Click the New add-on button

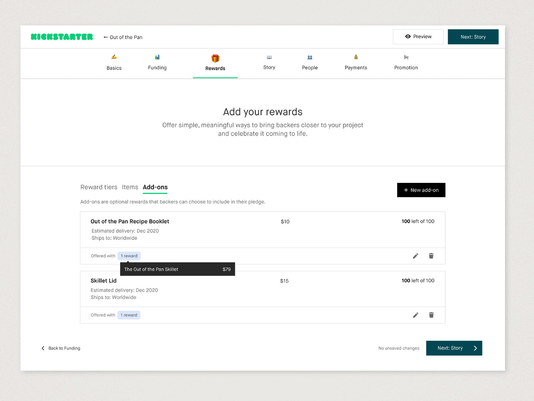click(421, 190)
